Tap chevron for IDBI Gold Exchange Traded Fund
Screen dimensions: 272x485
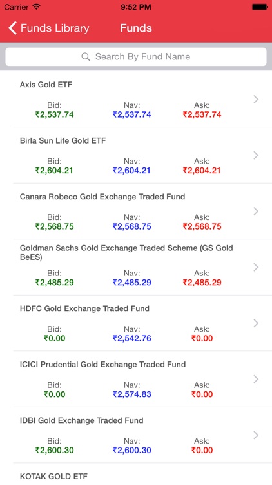[256, 435]
